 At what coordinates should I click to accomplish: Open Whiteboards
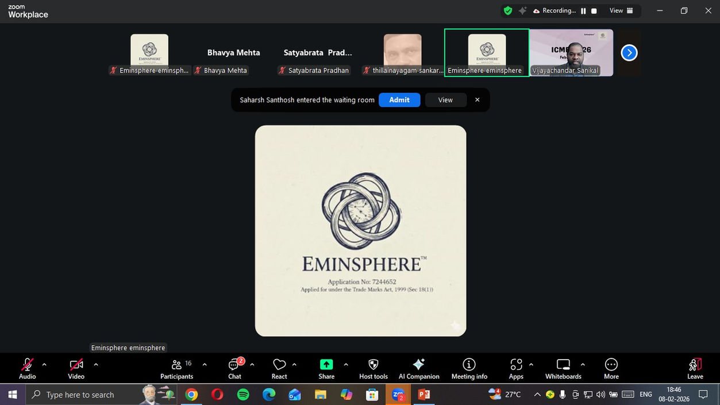coord(563,368)
